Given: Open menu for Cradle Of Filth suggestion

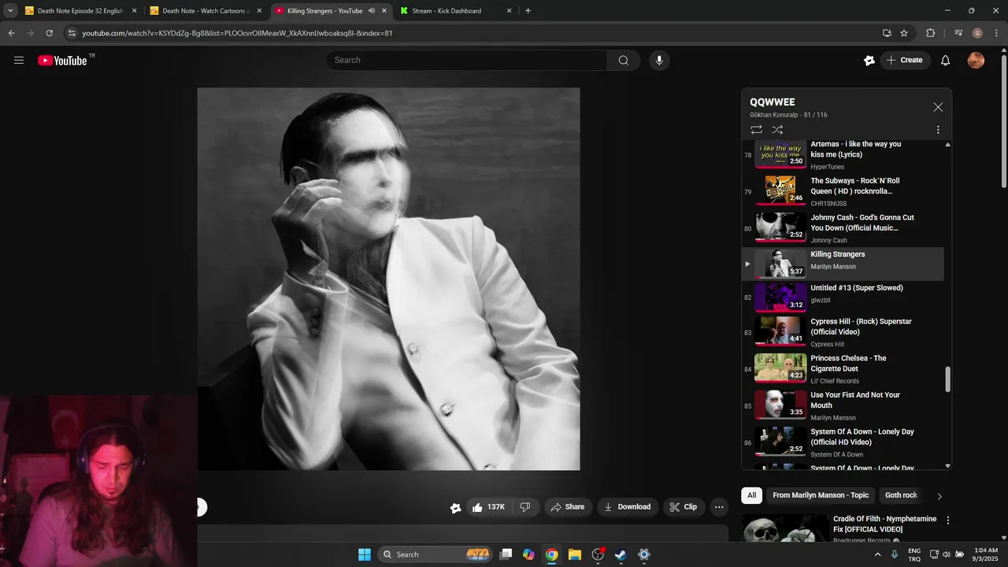Looking at the screenshot, I should 948,521.
